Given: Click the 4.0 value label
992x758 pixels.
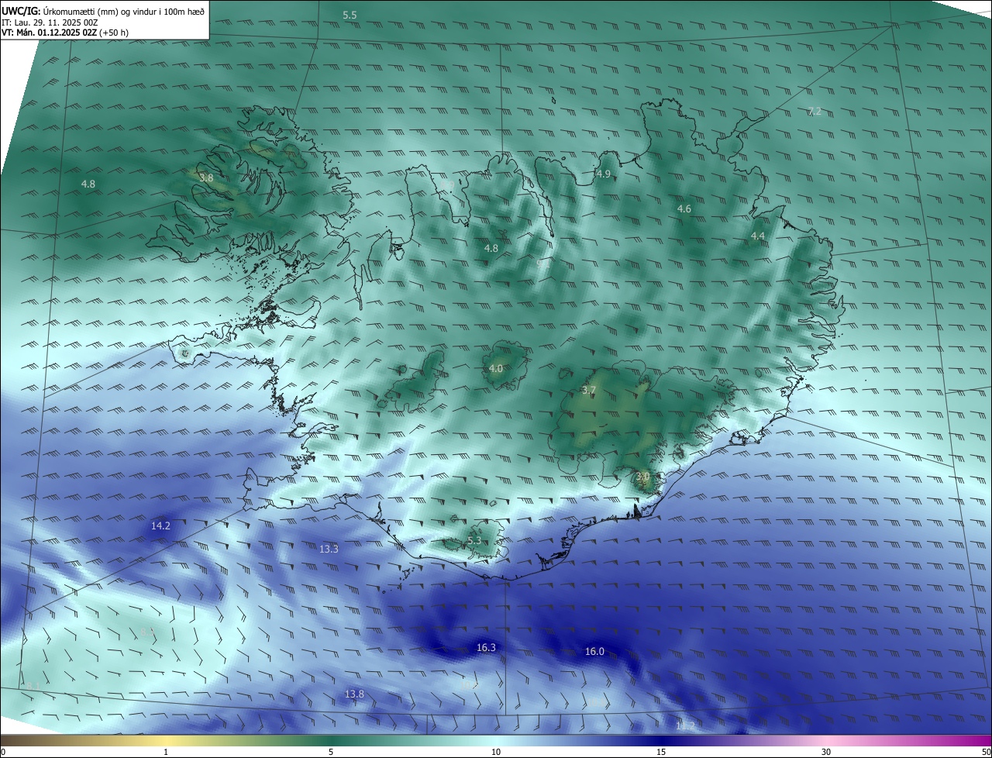Looking at the screenshot, I should coord(496,369).
